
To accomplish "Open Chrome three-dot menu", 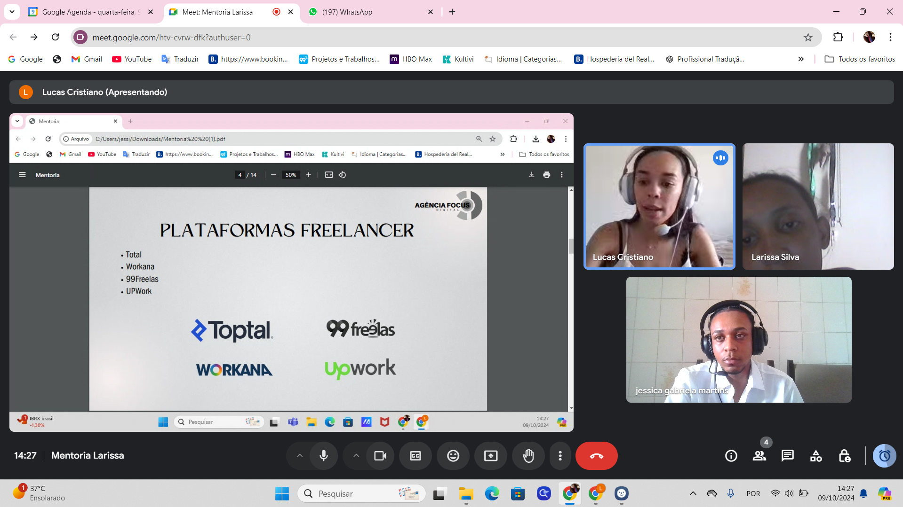I will (890, 37).
